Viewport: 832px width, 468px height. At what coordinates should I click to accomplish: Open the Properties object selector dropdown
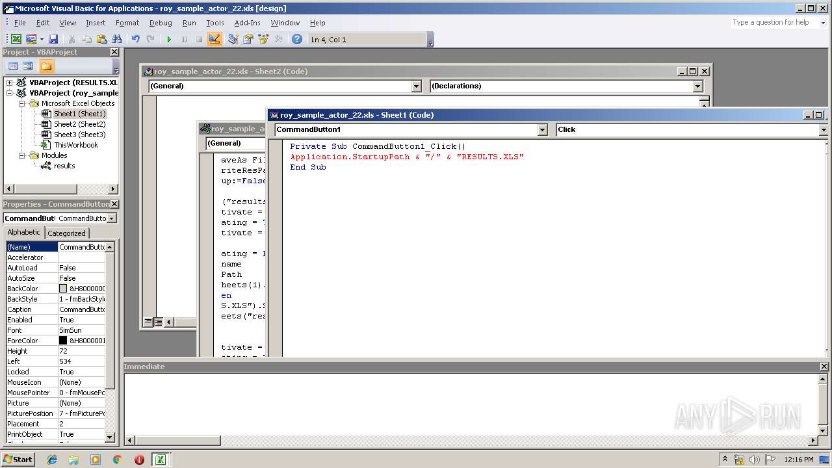(112, 218)
